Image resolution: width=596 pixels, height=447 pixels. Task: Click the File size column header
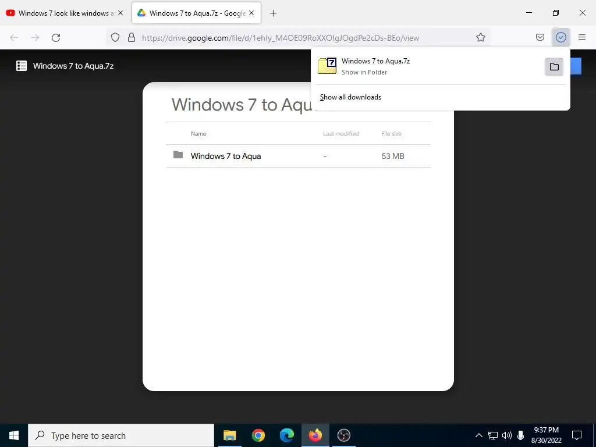(x=392, y=134)
